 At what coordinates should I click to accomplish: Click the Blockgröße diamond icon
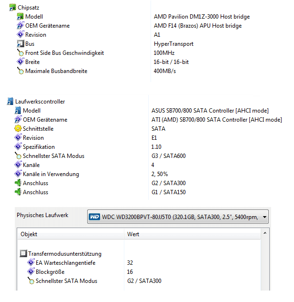[x=31, y=271]
